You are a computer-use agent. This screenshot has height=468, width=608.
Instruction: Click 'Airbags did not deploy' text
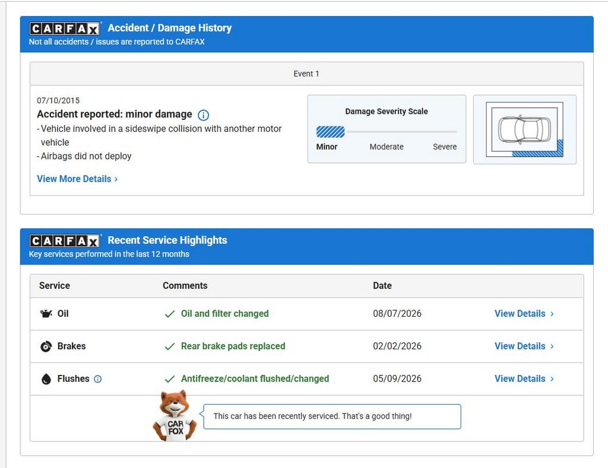(86, 156)
